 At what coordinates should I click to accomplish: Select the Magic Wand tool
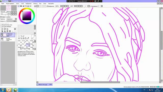tap(23, 36)
